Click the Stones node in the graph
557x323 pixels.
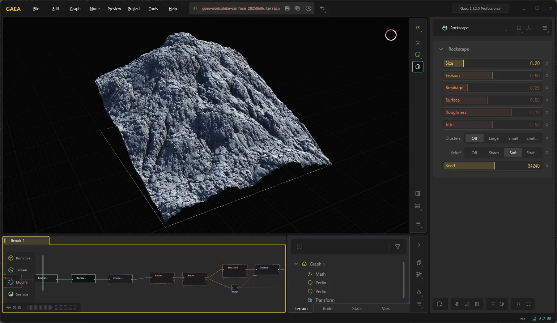click(267, 269)
